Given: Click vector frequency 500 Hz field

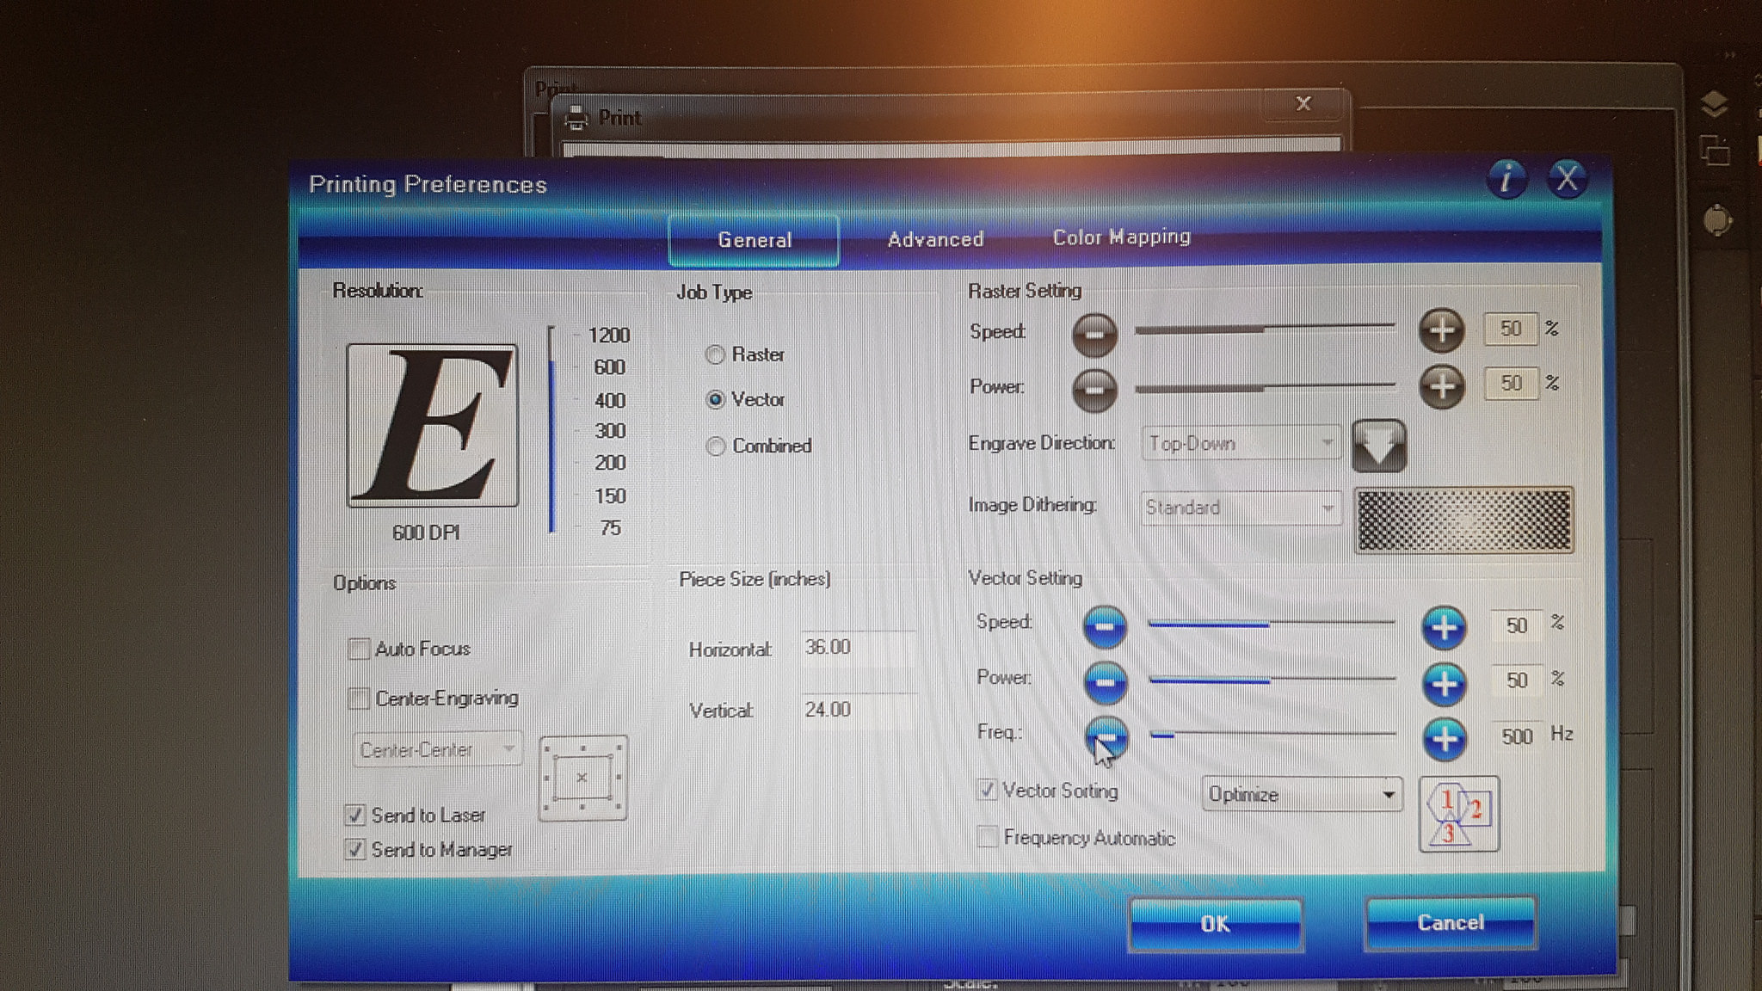Looking at the screenshot, I should click(1517, 736).
